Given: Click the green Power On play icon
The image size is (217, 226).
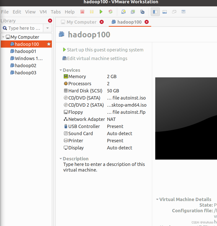Looking at the screenshot, I should tap(101, 12).
